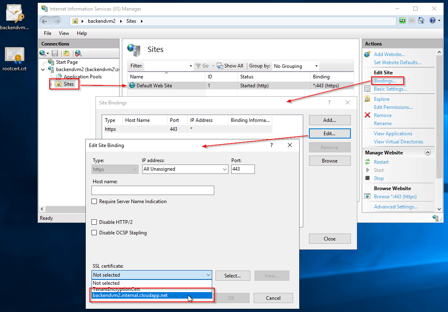The height and width of the screenshot is (312, 448).
Task: Click the Site Bindings help question mark
Action: [x=329, y=102]
